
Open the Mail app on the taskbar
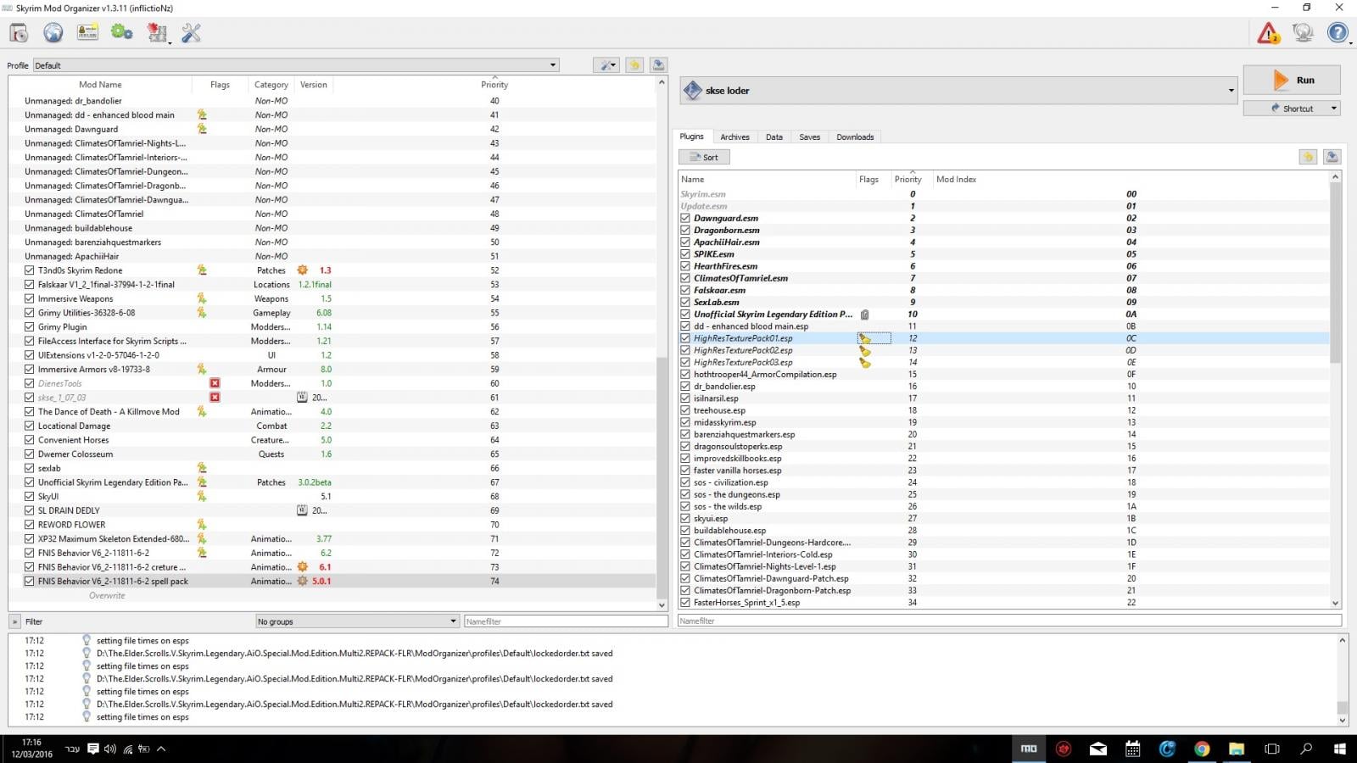pyautogui.click(x=1098, y=749)
